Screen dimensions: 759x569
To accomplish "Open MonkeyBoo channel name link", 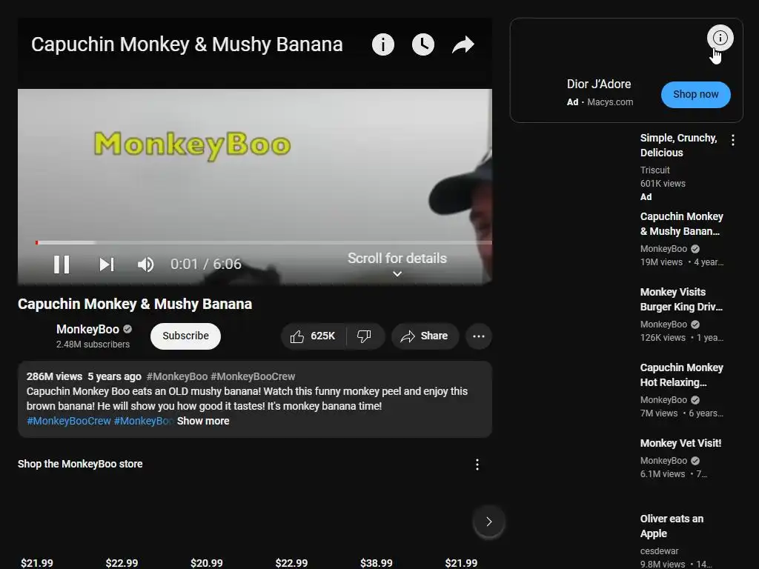I will [87, 329].
